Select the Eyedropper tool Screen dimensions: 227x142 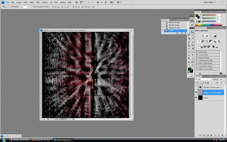coord(193,38)
